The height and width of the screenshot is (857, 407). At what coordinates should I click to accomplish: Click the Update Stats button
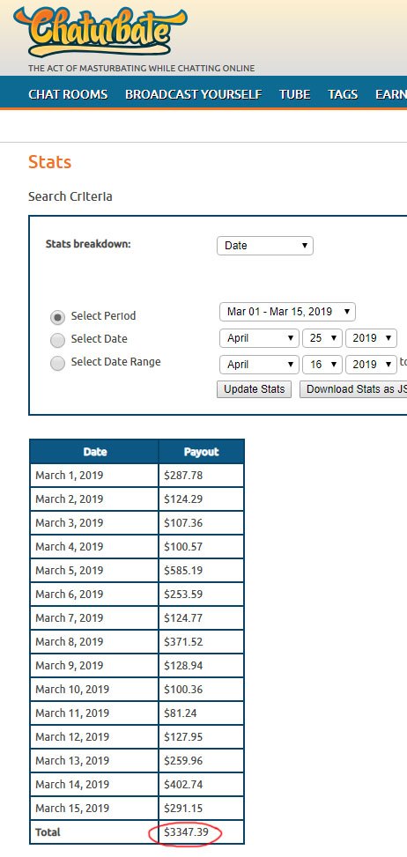[x=254, y=389]
